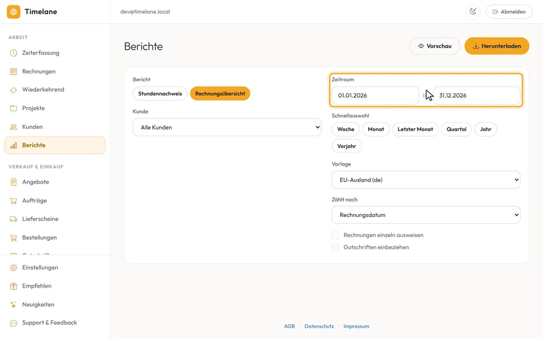This screenshot has height=339, width=543.
Task: Select the Letzter Monat quick range
Action: [415, 129]
